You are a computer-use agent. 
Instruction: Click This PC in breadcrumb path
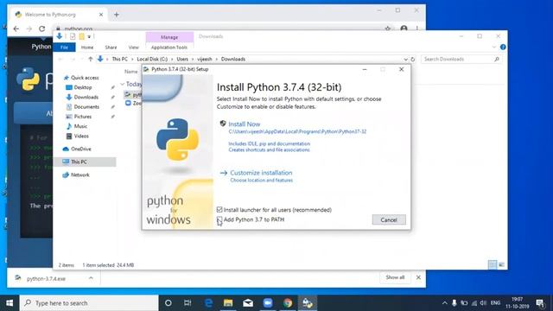click(119, 60)
